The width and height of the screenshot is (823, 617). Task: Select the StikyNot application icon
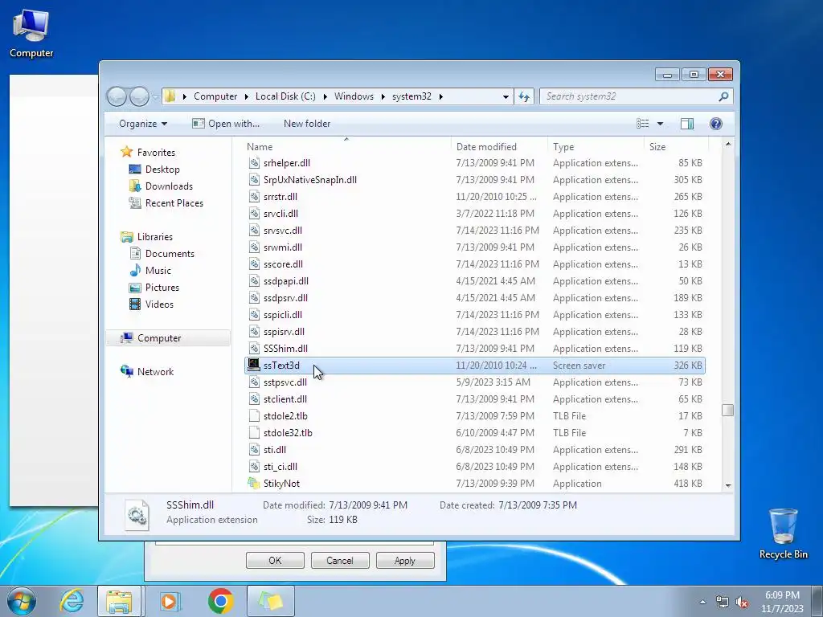point(254,483)
